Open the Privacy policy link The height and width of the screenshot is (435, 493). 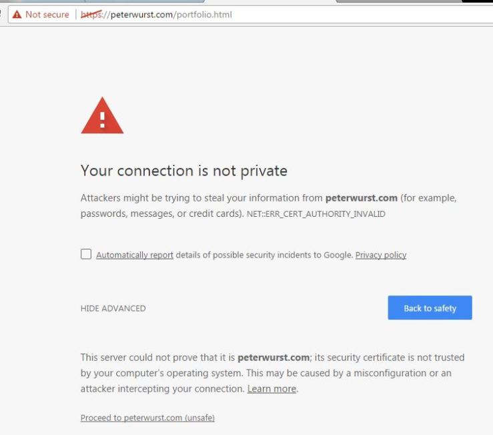click(380, 255)
